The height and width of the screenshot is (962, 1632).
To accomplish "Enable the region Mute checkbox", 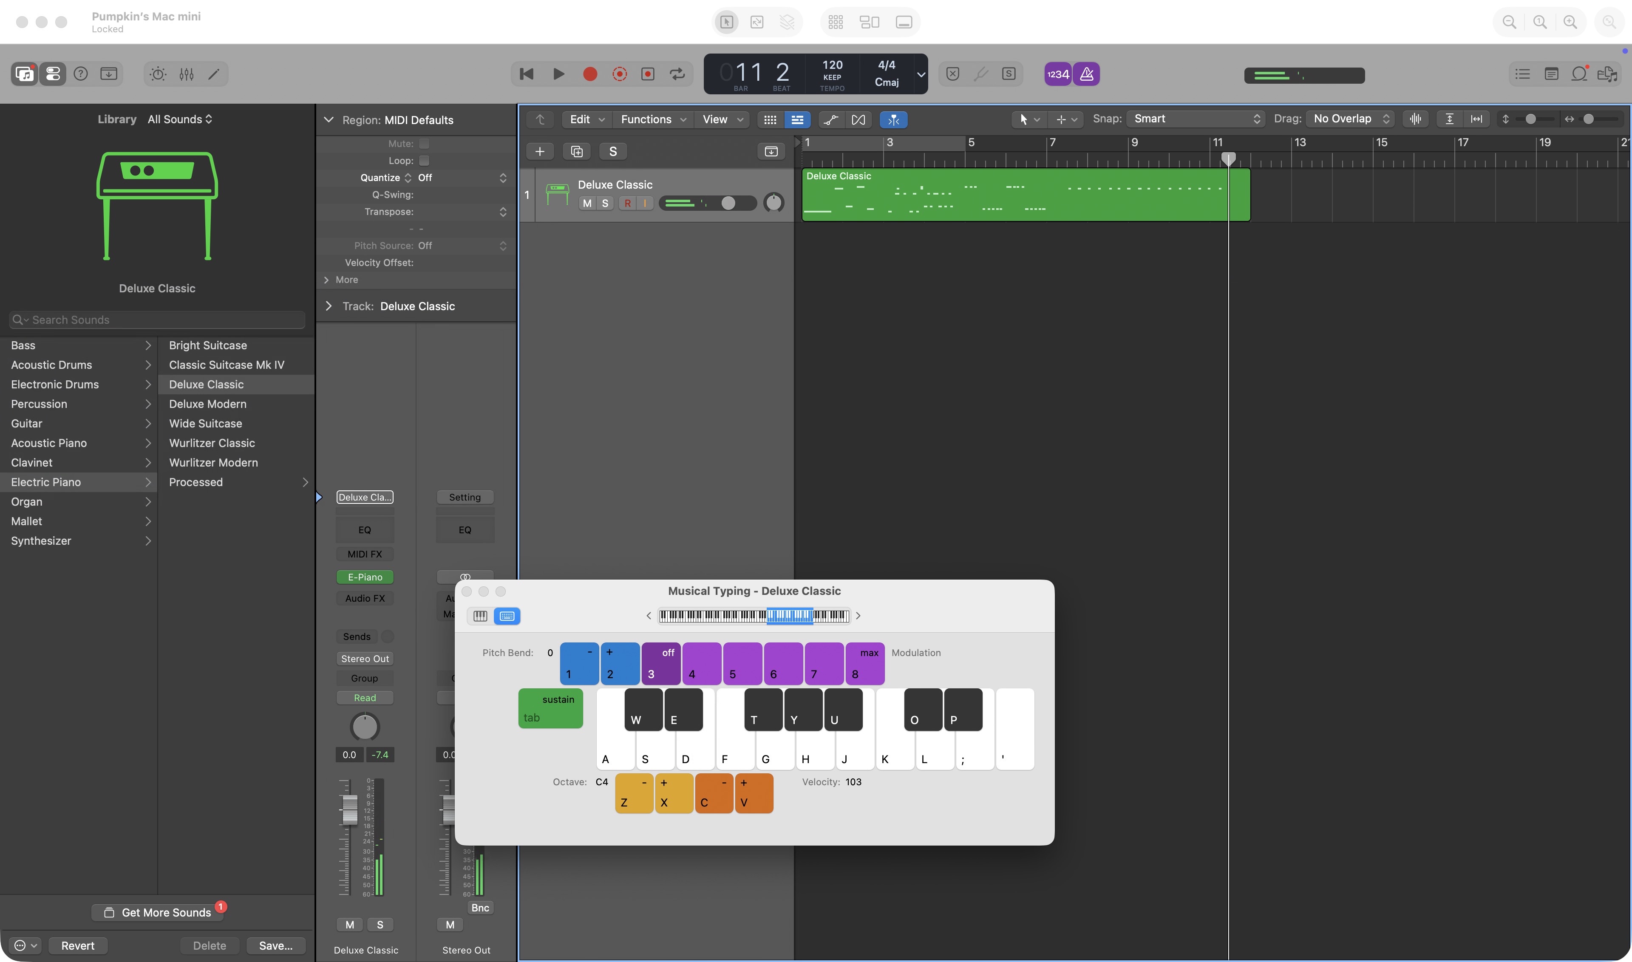I will tap(424, 144).
